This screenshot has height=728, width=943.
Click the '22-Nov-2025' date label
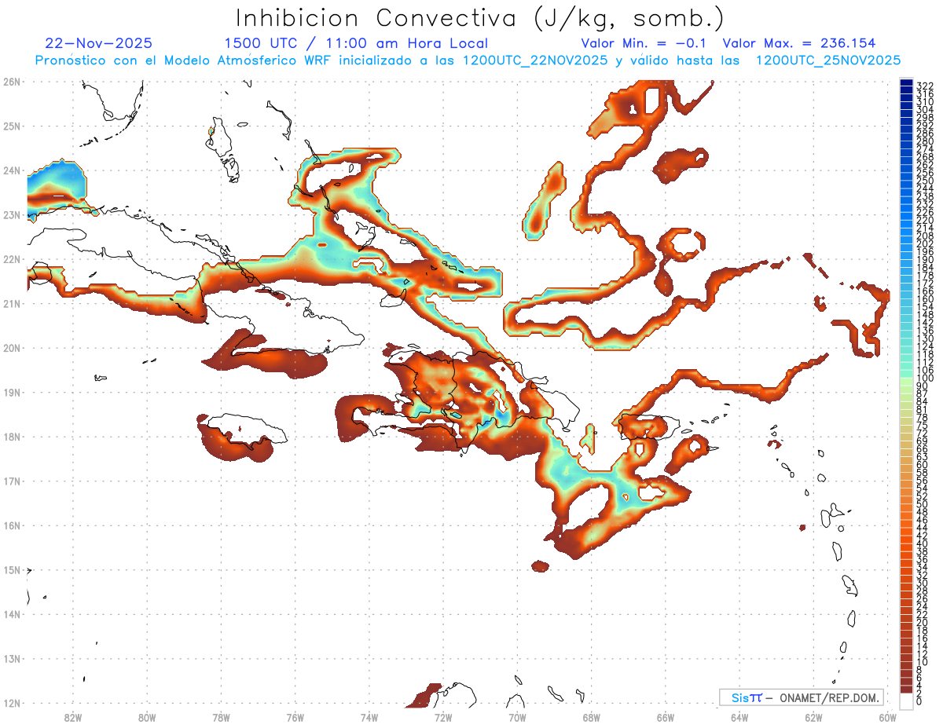(x=99, y=43)
